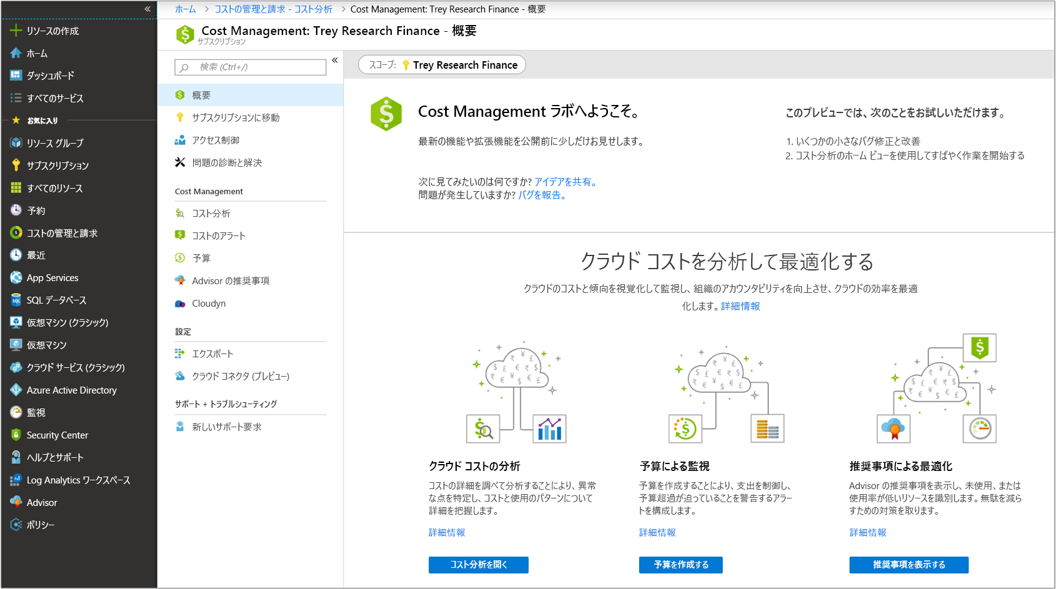Image resolution: width=1056 pixels, height=589 pixels.
Task: Click the SQL データベース icon
Action: [16, 300]
